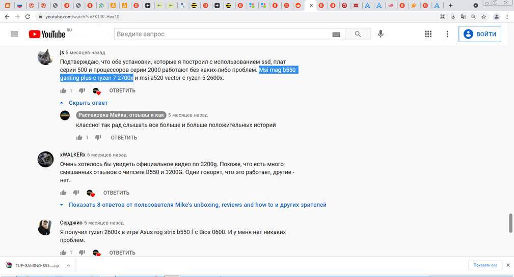Click '6 месяцев назад' timestamp on xWALKERx comment
Image resolution: width=514 pixels, height=277 pixels.
tap(107, 155)
